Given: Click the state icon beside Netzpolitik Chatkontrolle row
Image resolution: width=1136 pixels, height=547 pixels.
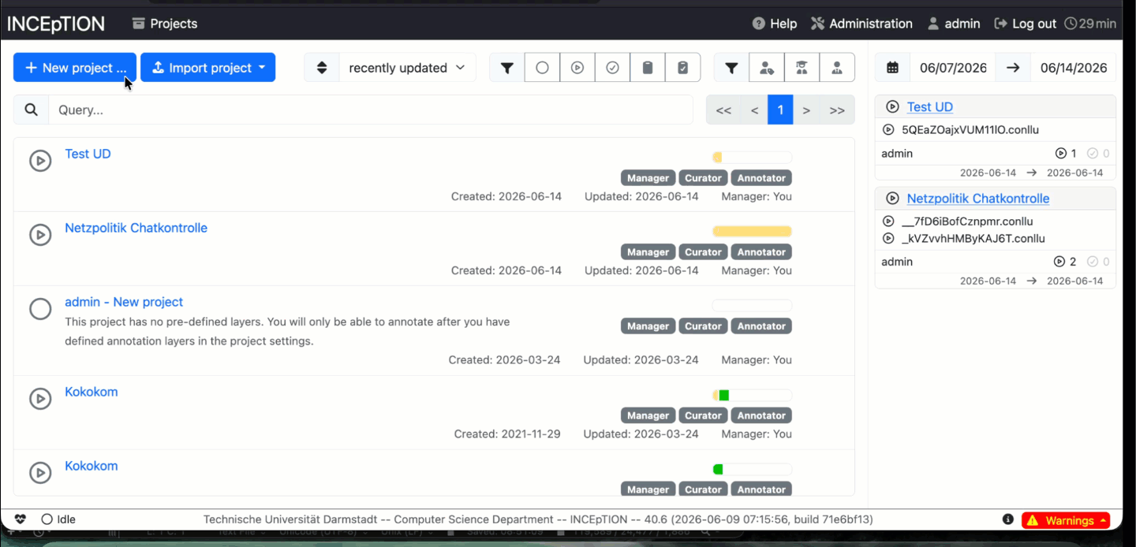Looking at the screenshot, I should (40, 235).
